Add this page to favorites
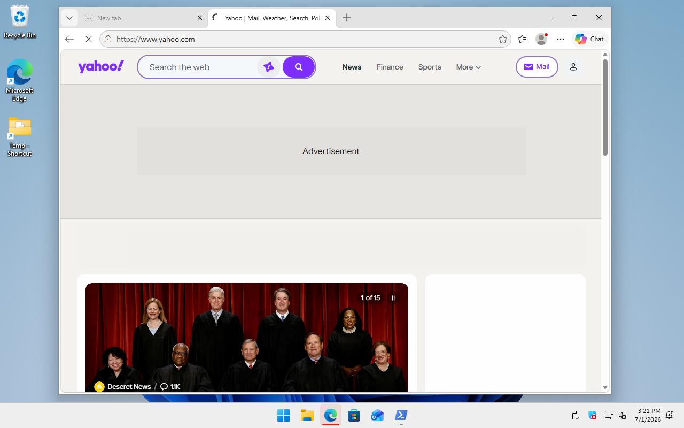Image resolution: width=684 pixels, height=428 pixels. (x=503, y=39)
